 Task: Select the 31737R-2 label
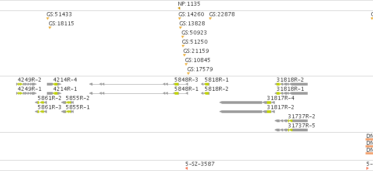302,116
